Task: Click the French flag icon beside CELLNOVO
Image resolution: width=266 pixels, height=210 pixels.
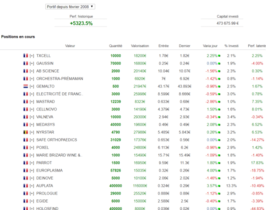Action: [x=26, y=109]
